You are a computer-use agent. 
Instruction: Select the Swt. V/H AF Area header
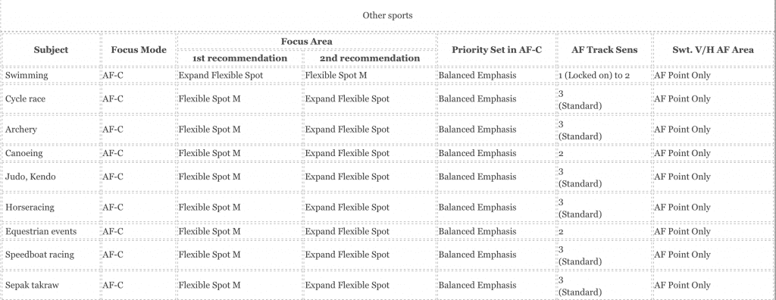[x=712, y=49]
